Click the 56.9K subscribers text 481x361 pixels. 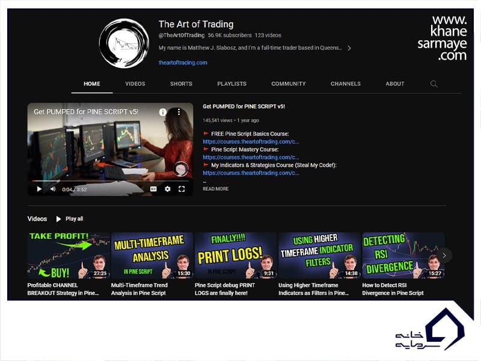pyautogui.click(x=230, y=35)
